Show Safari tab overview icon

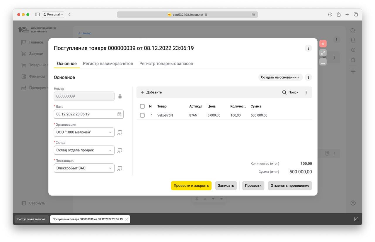[356, 14]
